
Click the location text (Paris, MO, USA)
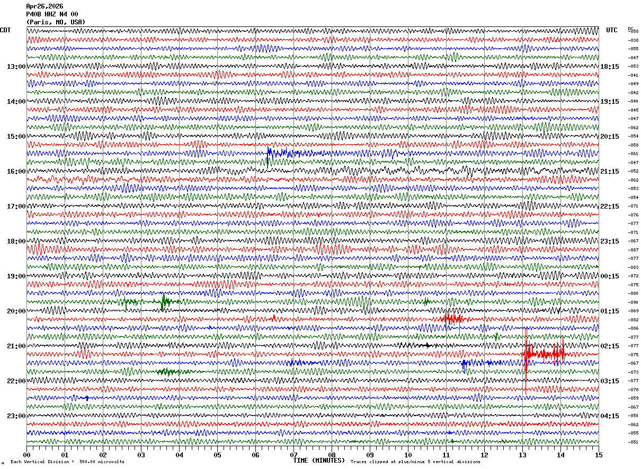(56, 22)
